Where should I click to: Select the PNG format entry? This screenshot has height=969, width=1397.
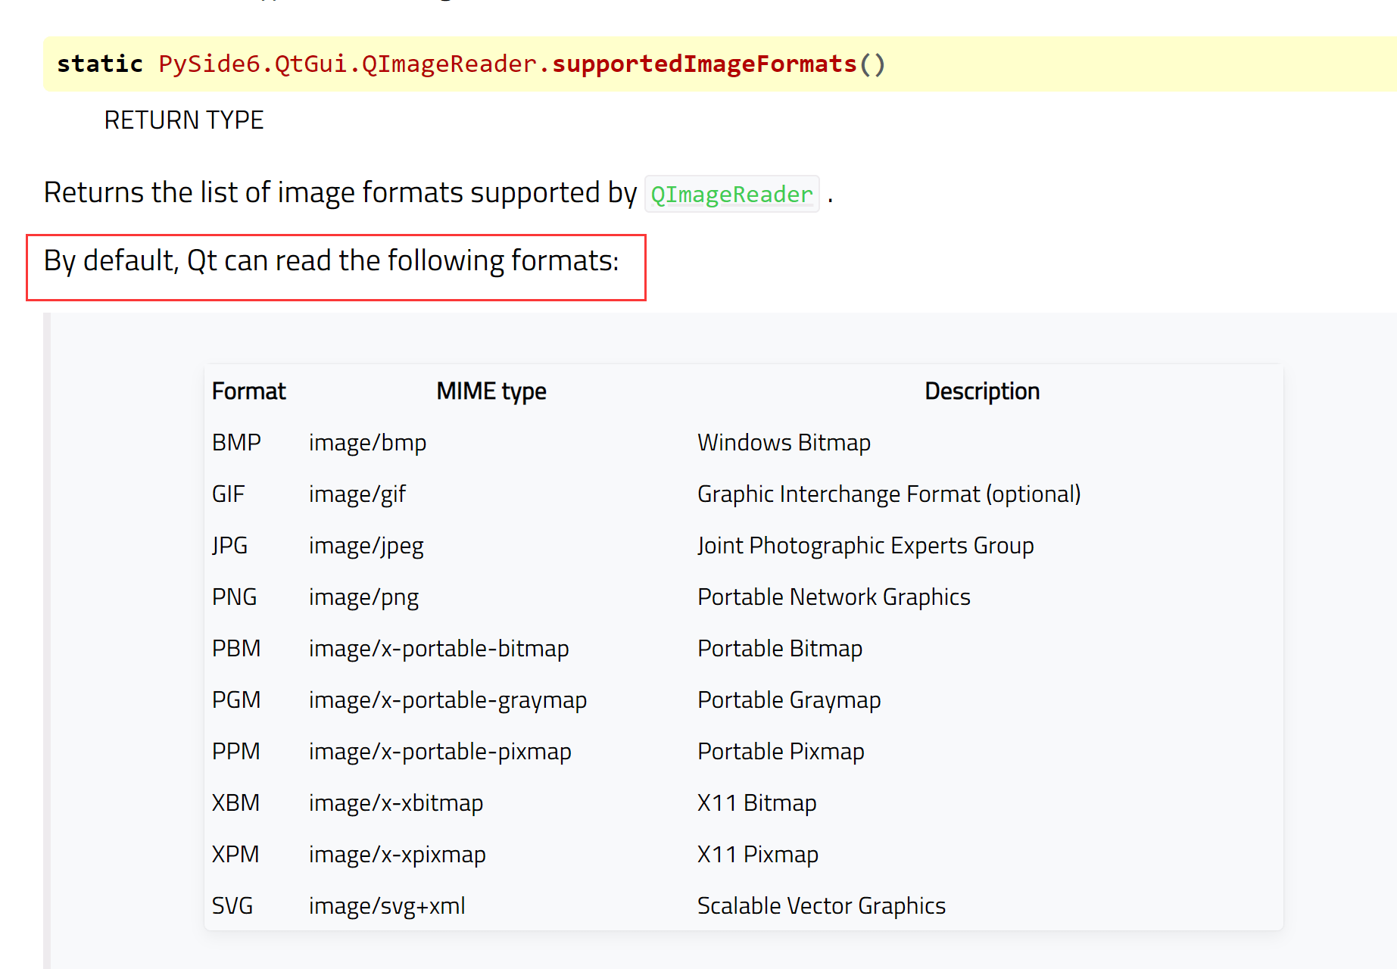[x=234, y=597]
